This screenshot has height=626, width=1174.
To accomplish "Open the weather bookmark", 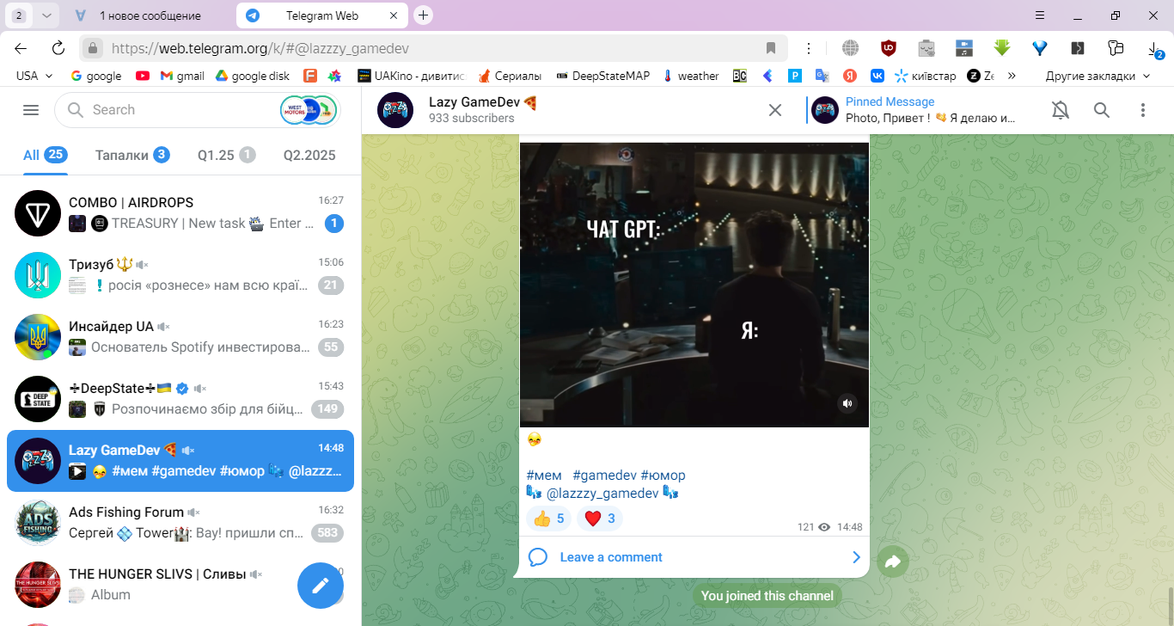I will (691, 76).
